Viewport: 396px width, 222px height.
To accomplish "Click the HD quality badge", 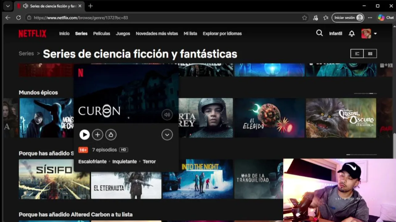I will coord(123,150).
